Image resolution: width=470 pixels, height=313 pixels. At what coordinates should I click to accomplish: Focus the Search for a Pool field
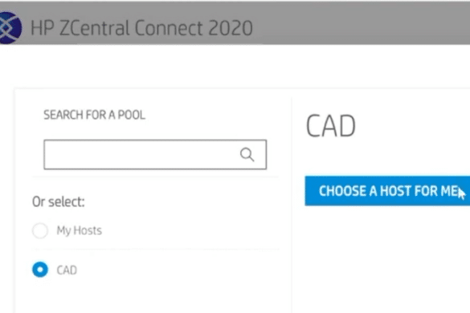pyautogui.click(x=155, y=155)
